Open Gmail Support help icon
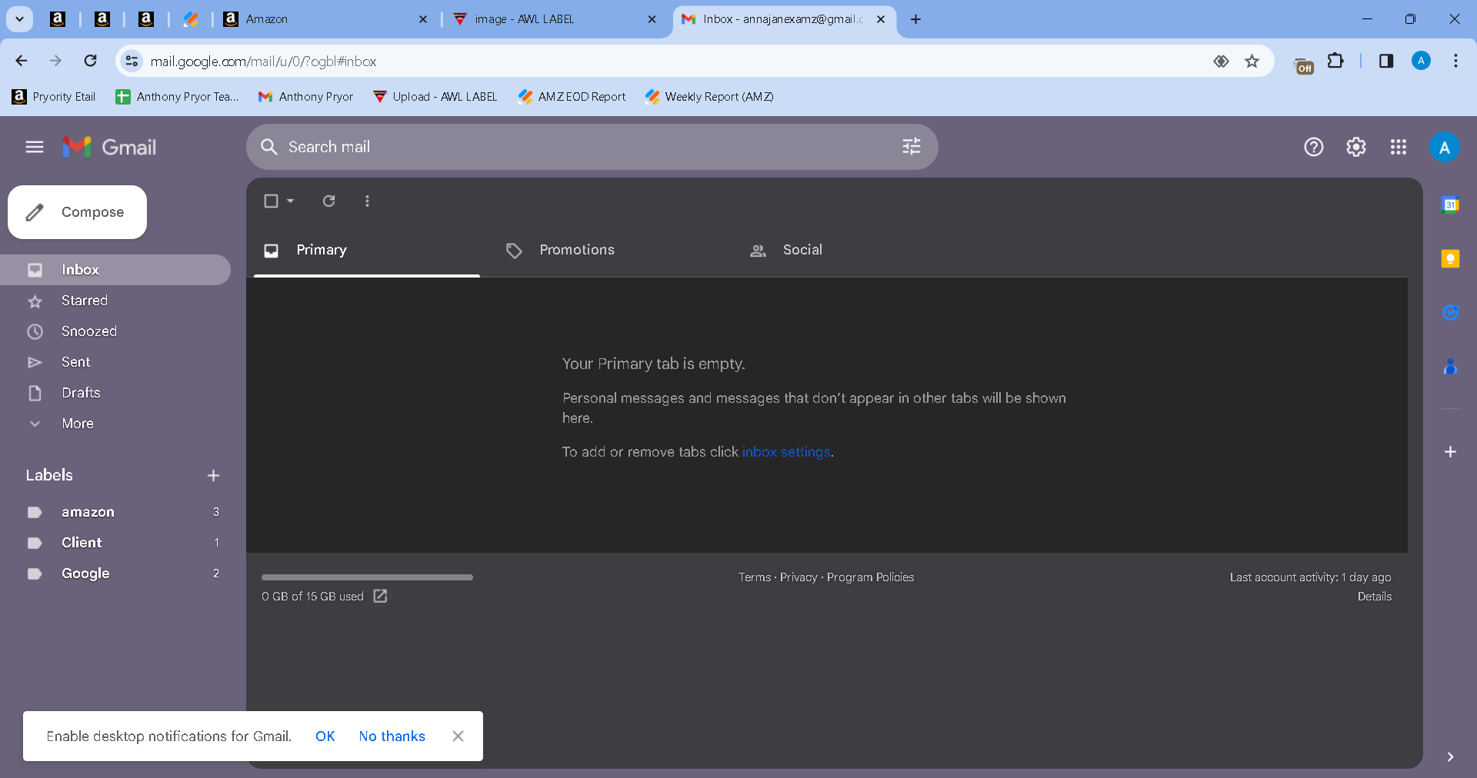This screenshot has width=1477, height=778. 1314,147
